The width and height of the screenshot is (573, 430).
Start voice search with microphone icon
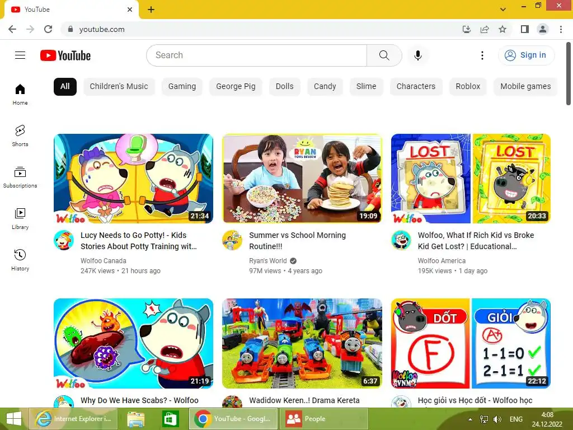[x=417, y=55]
